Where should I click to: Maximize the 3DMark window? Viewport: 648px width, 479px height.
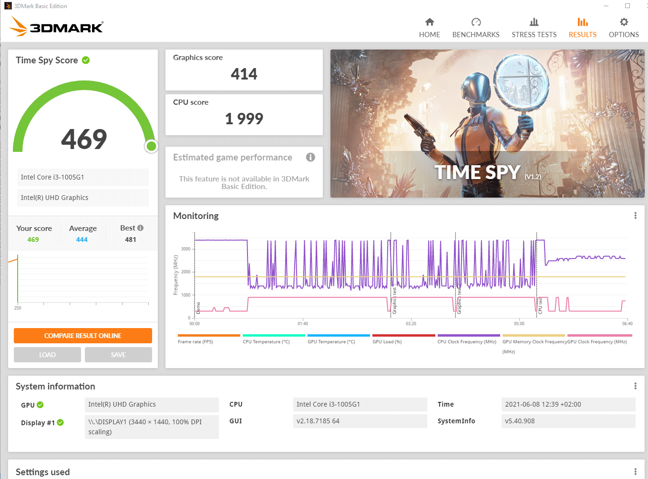click(627, 6)
